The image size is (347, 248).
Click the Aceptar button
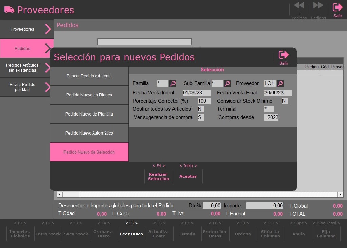click(188, 176)
